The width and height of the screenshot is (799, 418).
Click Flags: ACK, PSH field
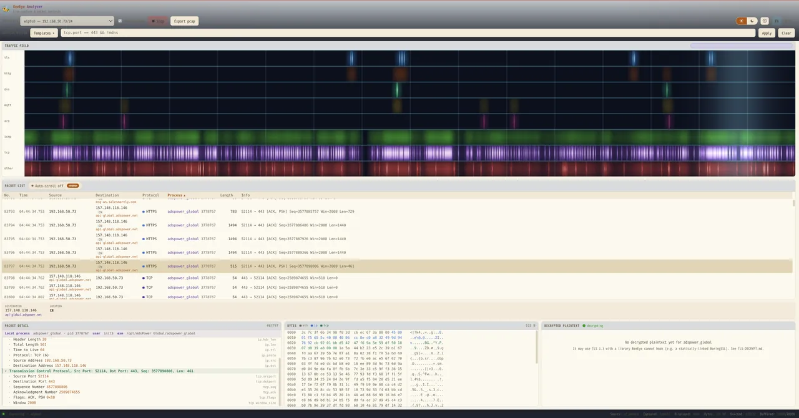click(x=34, y=397)
